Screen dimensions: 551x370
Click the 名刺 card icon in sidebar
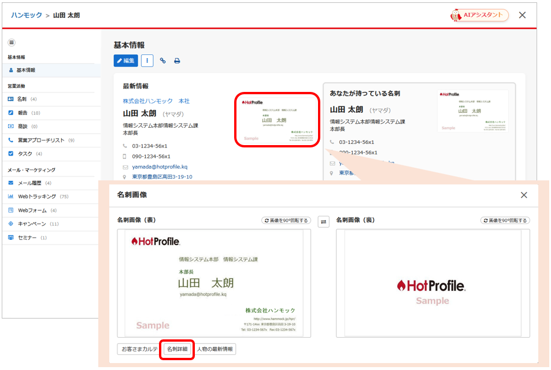click(x=11, y=99)
